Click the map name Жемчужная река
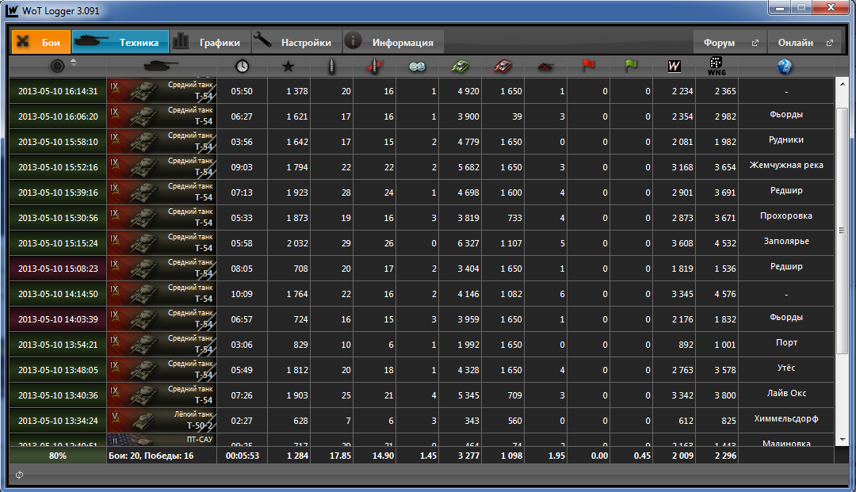The height and width of the screenshot is (492, 856). (x=786, y=166)
